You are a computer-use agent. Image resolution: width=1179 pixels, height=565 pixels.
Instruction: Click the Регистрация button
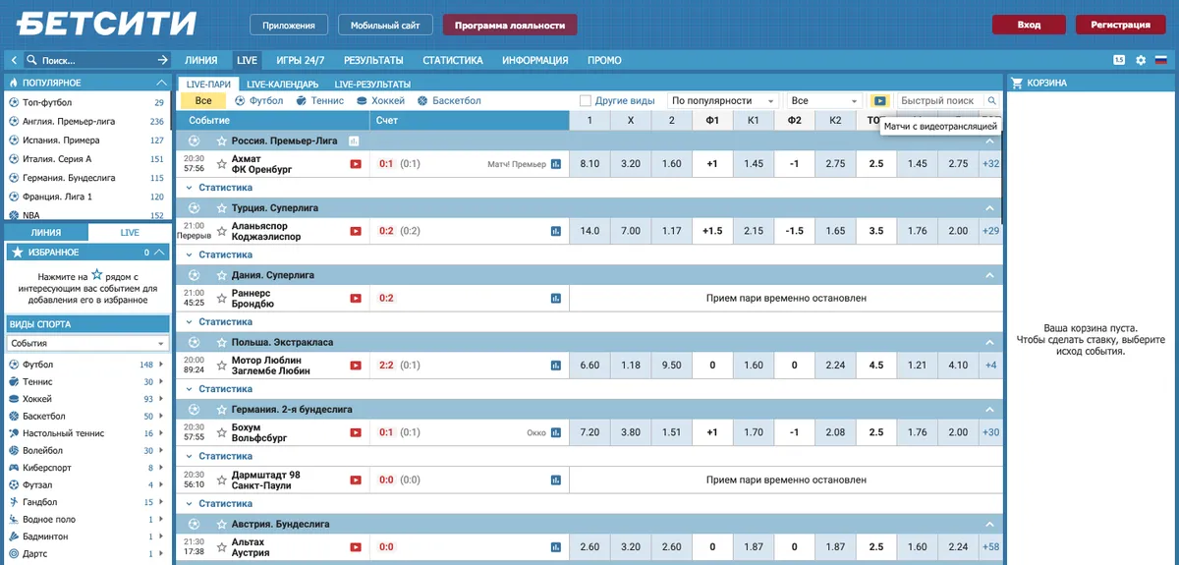pyautogui.click(x=1120, y=25)
